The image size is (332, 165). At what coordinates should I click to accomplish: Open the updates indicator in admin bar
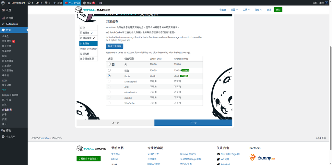tap(30, 3)
